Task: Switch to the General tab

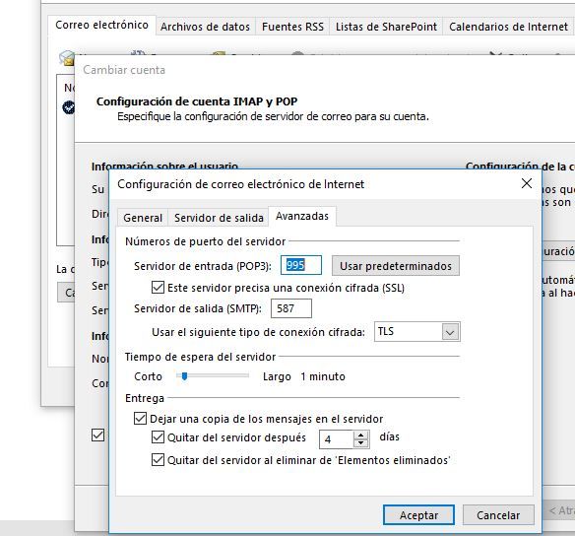Action: click(x=143, y=218)
